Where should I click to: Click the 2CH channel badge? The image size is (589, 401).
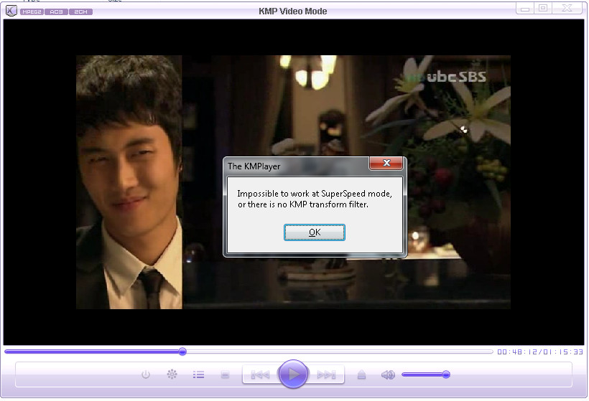tap(80, 11)
